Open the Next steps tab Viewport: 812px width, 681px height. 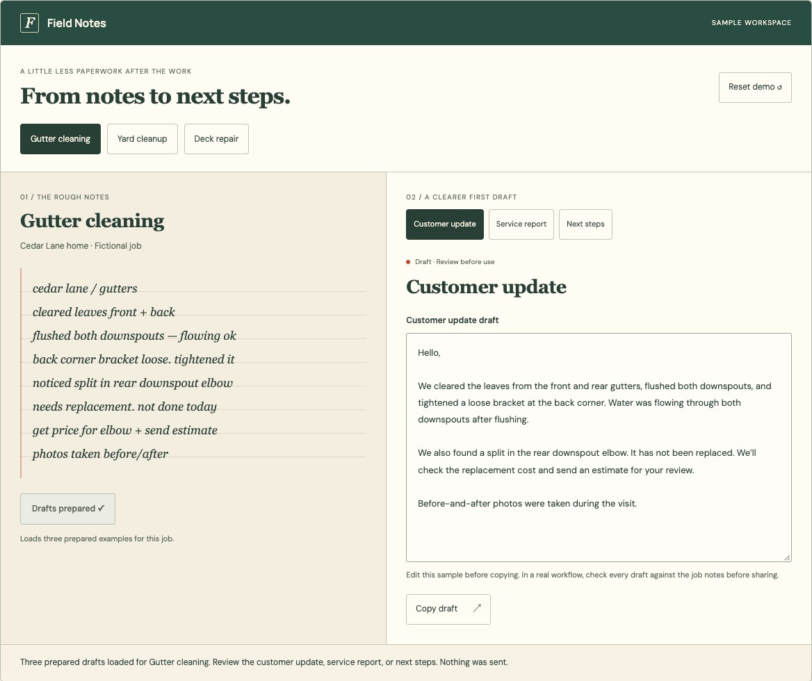click(x=585, y=224)
